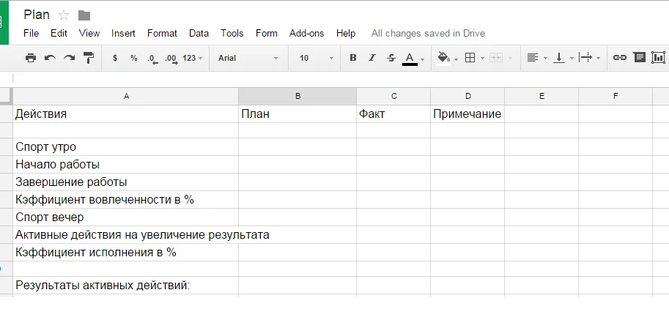Open the text color picker

click(410, 59)
